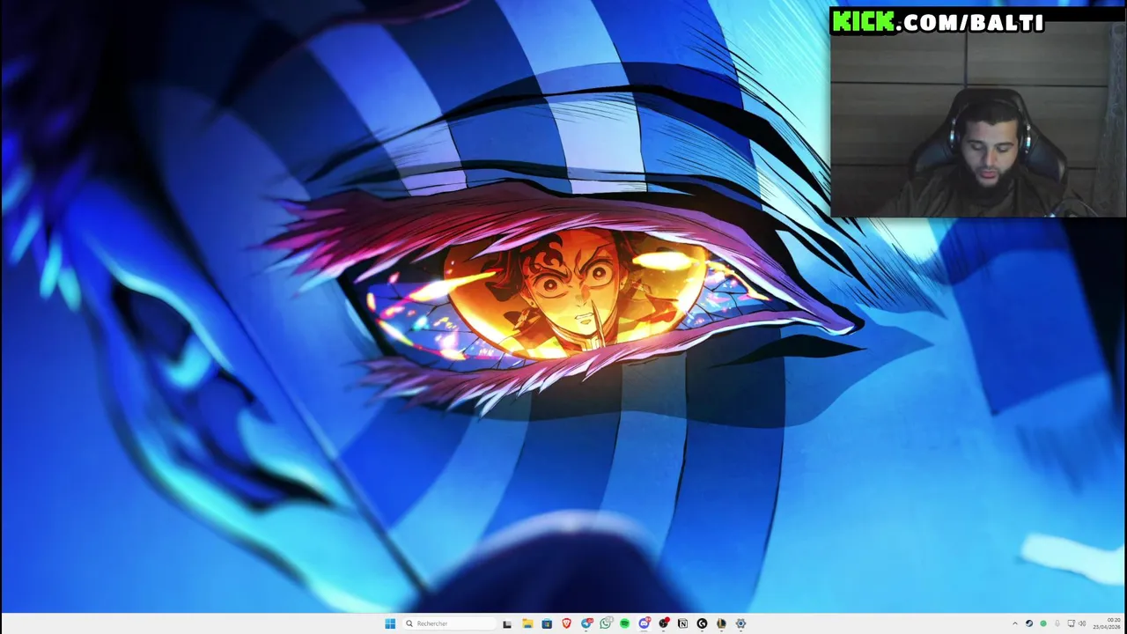Image resolution: width=1127 pixels, height=634 pixels.
Task: Open the clock and date flyout
Action: tap(1107, 623)
